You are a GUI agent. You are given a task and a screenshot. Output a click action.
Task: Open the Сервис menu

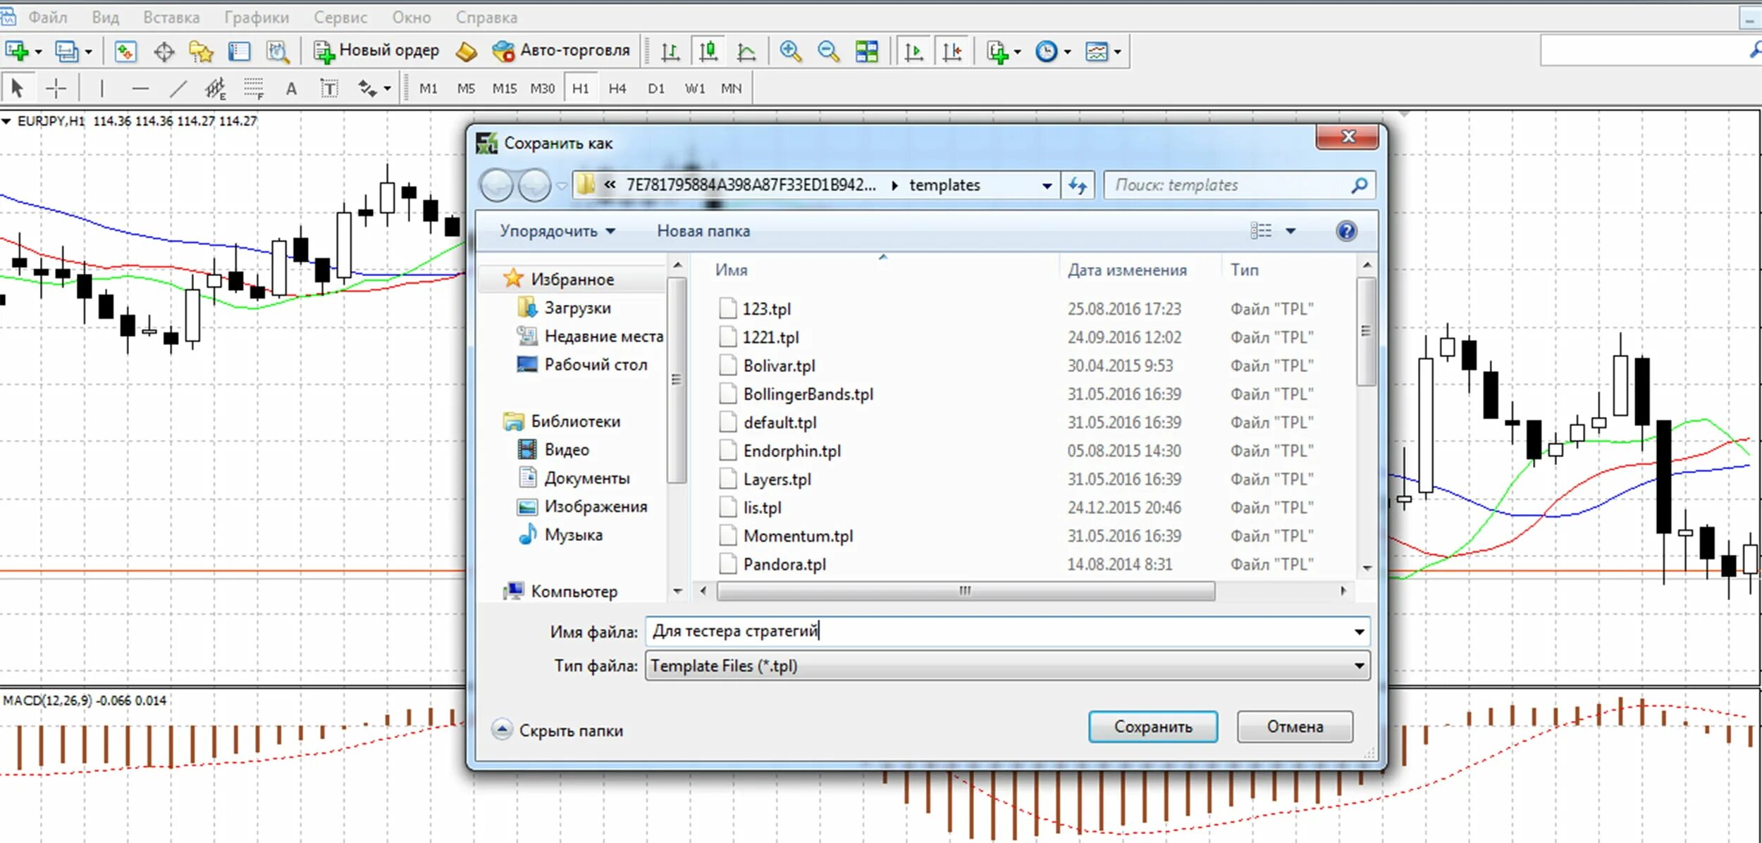(x=340, y=18)
